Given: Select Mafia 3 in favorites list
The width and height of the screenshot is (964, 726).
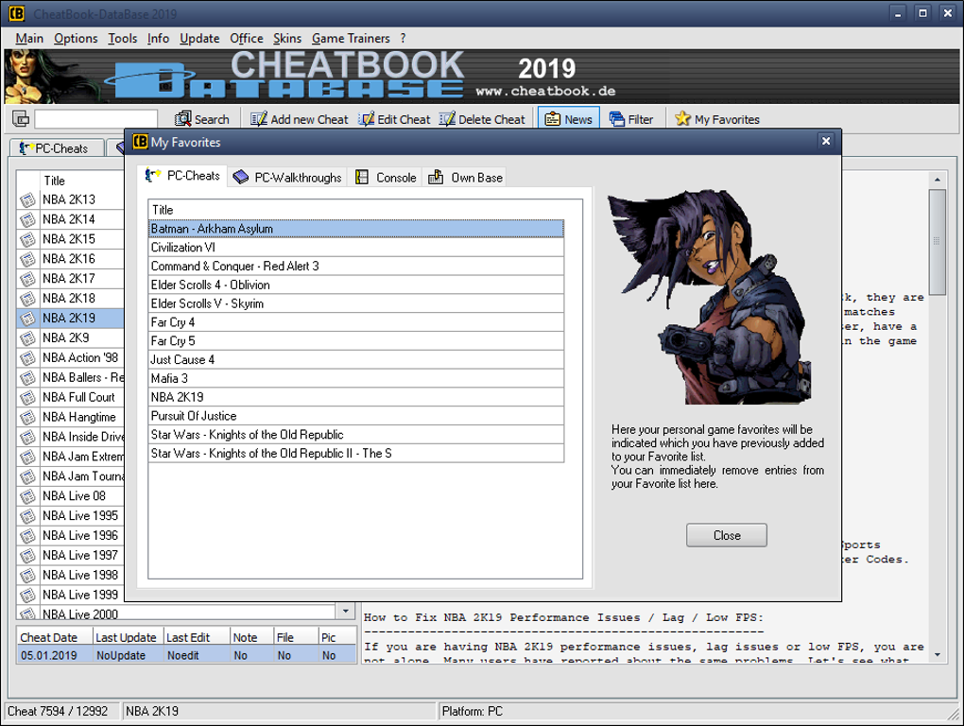Looking at the screenshot, I should coord(356,378).
